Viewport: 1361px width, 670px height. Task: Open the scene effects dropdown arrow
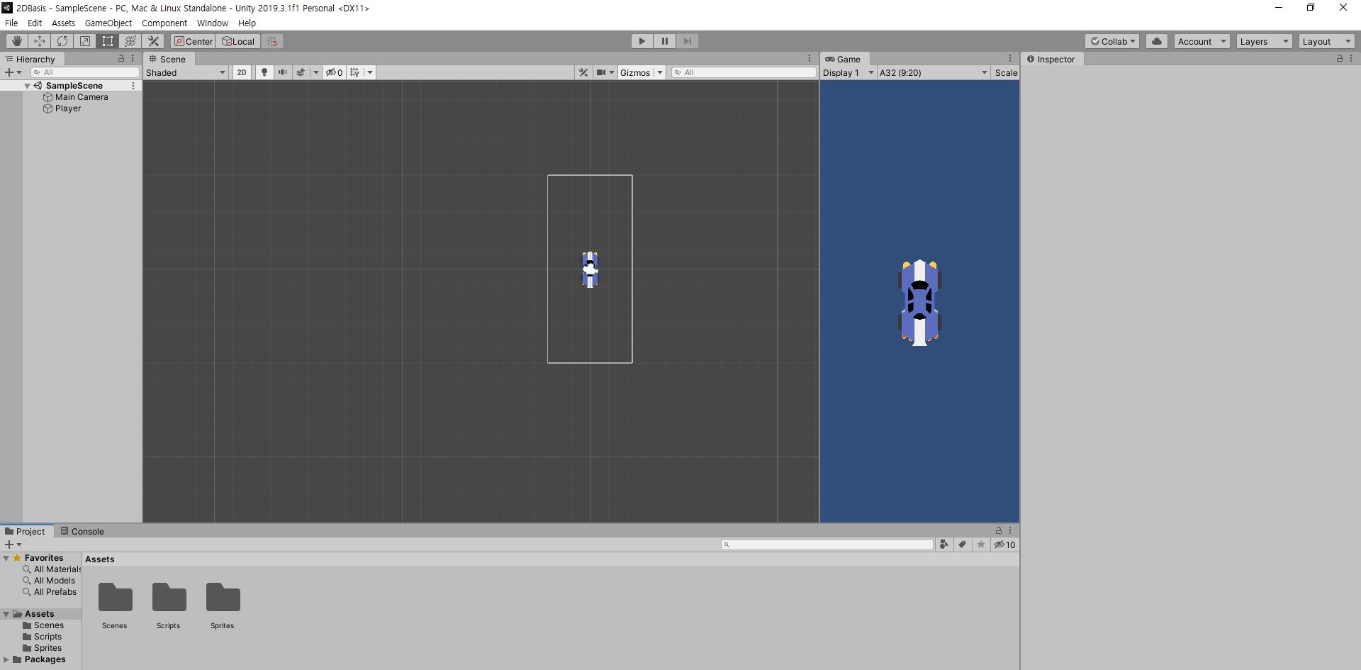click(316, 72)
